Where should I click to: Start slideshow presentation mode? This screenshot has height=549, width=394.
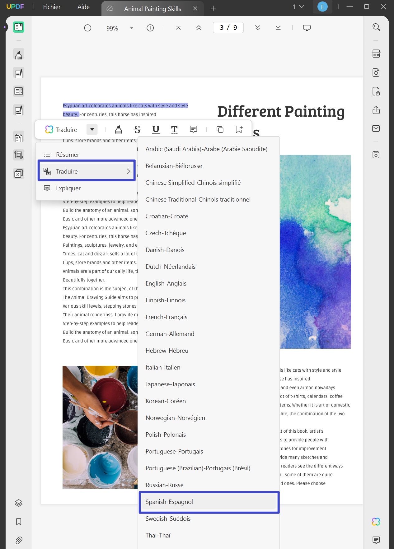tap(307, 28)
